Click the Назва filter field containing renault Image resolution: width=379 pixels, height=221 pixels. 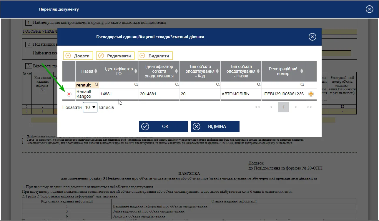click(87, 85)
